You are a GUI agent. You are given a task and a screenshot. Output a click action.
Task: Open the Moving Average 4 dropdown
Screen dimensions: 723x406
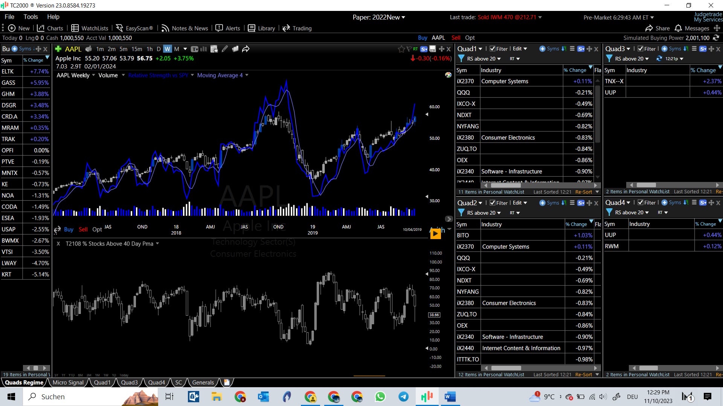[247, 75]
